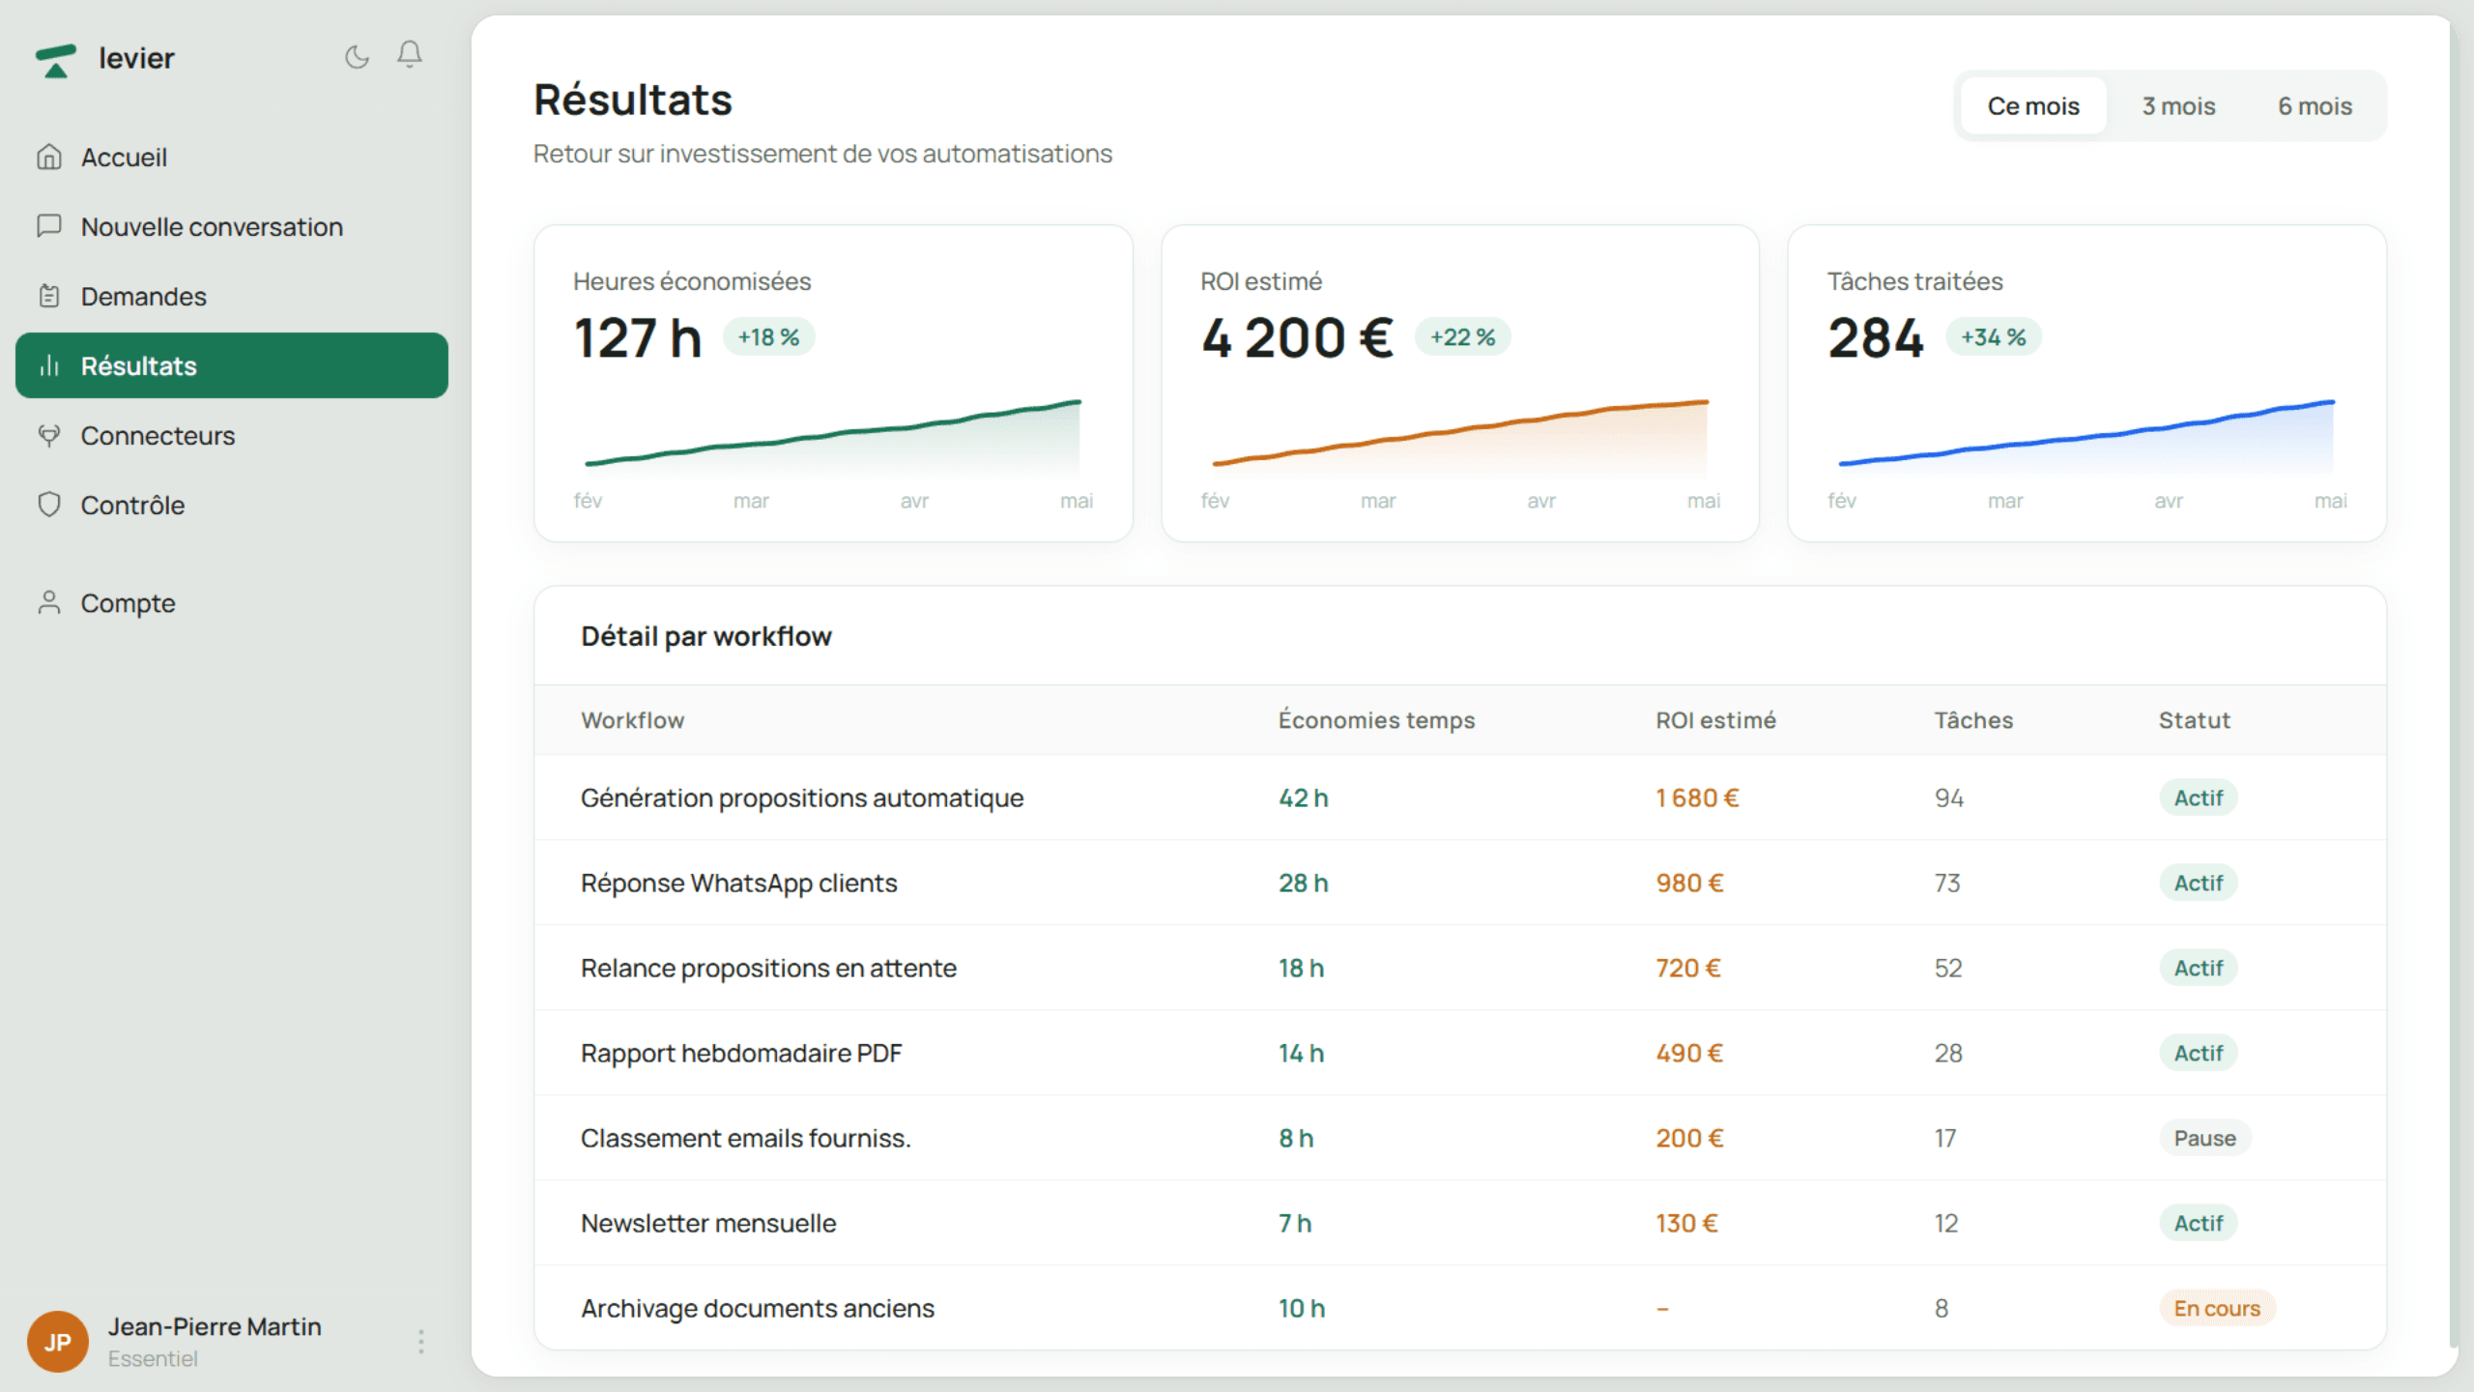The width and height of the screenshot is (2474, 1392).
Task: Toggle dark mode moon icon
Action: (x=357, y=57)
